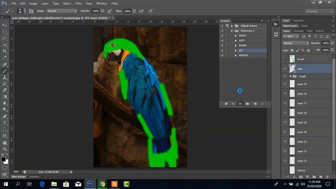The height and width of the screenshot is (189, 336).
Task: Select the Move tool
Action: 5,25
